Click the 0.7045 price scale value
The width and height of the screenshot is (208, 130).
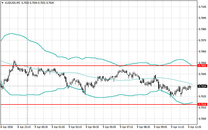202,74
